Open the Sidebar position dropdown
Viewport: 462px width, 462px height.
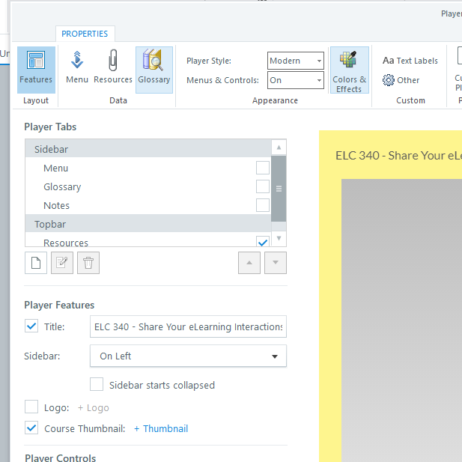pyautogui.click(x=188, y=356)
